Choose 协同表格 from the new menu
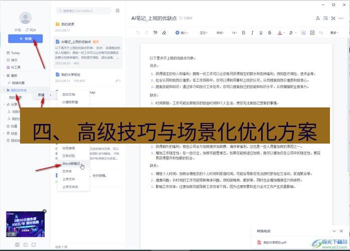Image resolution: width=350 pixels, height=251 pixels. pos(69,148)
